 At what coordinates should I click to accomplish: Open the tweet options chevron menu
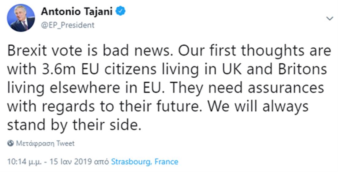pyautogui.click(x=330, y=19)
